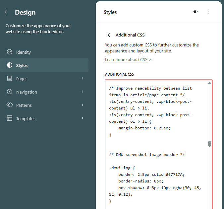The width and height of the screenshot is (224, 209).
Task: Click the Navigation compass icon
Action: pos(10,92)
